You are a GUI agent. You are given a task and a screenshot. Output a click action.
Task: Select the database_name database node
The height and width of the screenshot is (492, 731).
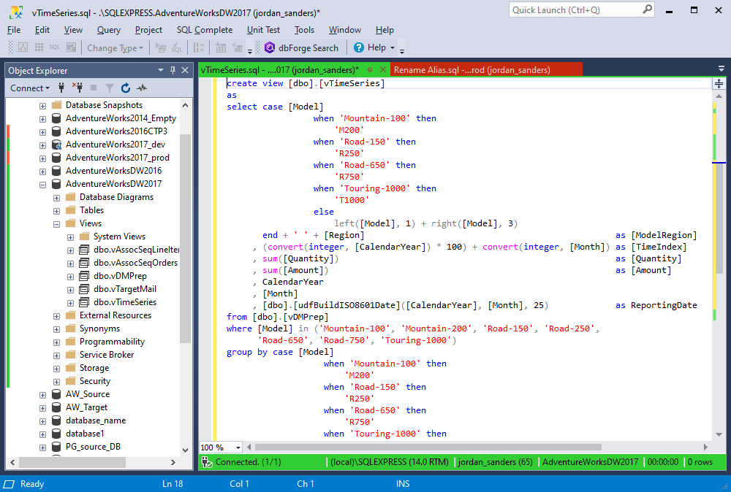(96, 420)
